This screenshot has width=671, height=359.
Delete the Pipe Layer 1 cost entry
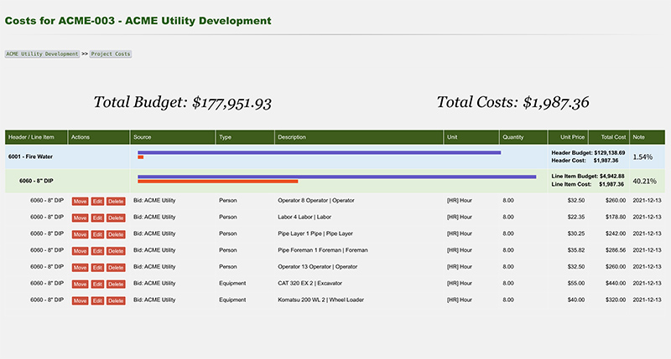tap(115, 234)
